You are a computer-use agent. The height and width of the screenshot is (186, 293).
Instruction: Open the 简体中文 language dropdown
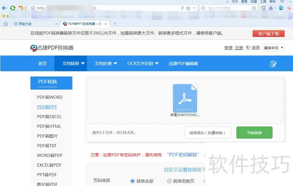click(273, 48)
